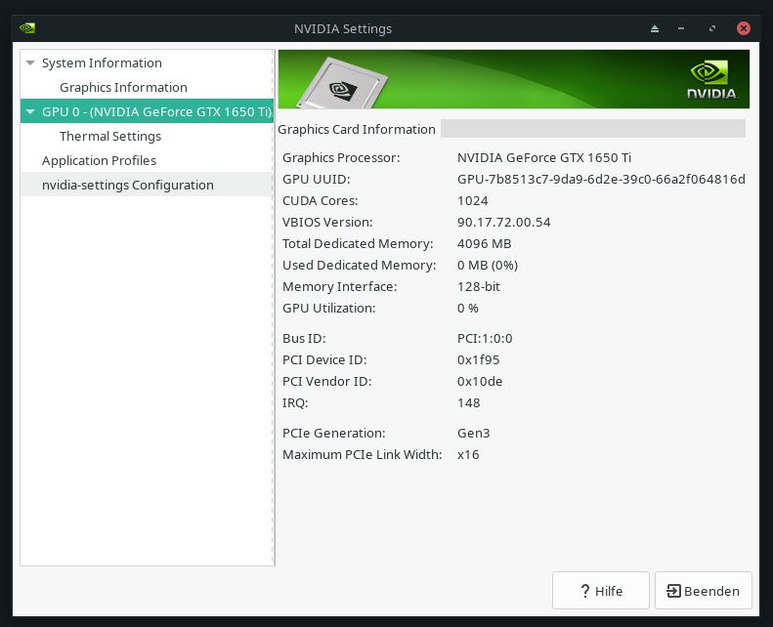This screenshot has width=773, height=627.
Task: Open the nvidia-settings Configuration page
Action: (127, 186)
